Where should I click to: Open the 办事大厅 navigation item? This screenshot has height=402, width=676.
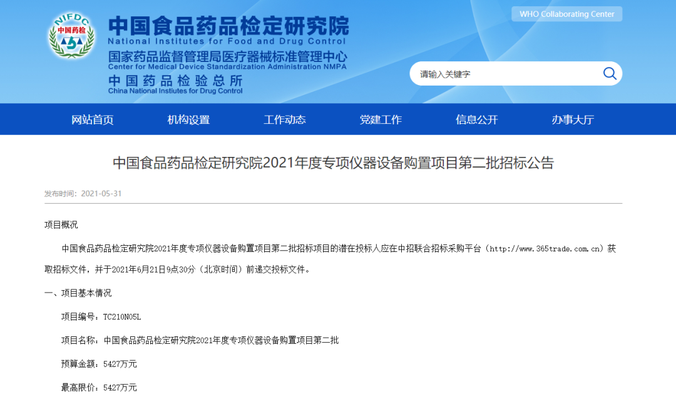pos(573,119)
